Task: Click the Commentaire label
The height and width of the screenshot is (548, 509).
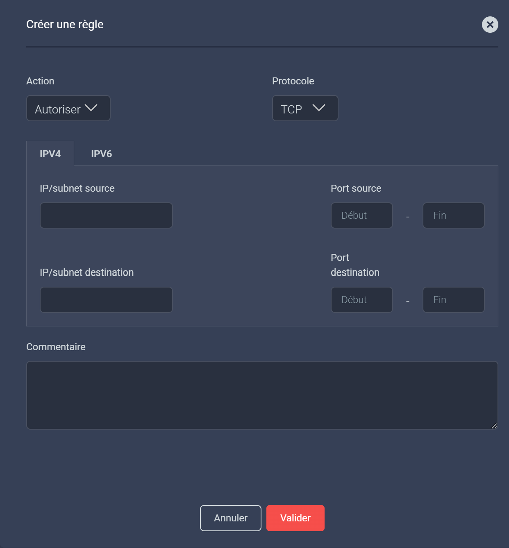Action: click(56, 347)
